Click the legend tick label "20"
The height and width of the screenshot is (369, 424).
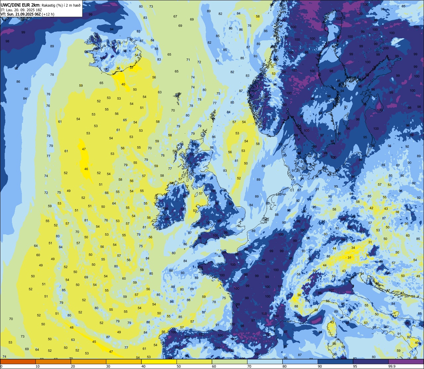73,366
